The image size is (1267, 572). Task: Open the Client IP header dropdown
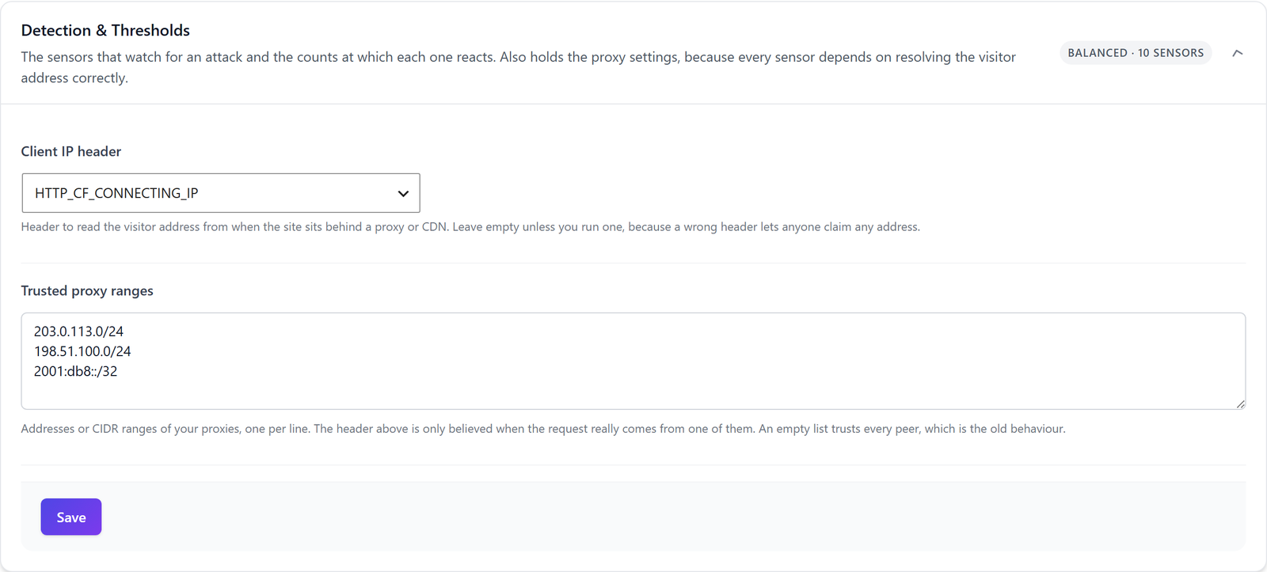(x=221, y=193)
